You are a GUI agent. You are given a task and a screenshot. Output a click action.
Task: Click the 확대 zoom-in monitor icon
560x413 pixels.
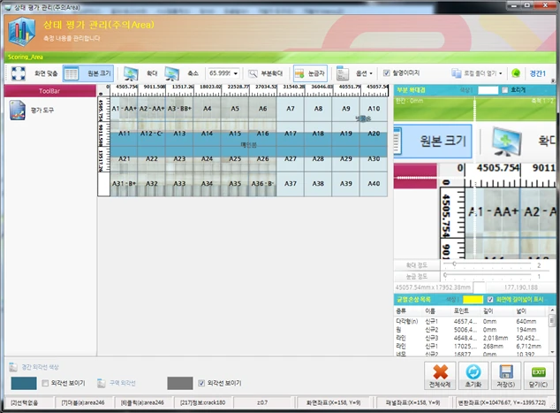pyautogui.click(x=131, y=73)
